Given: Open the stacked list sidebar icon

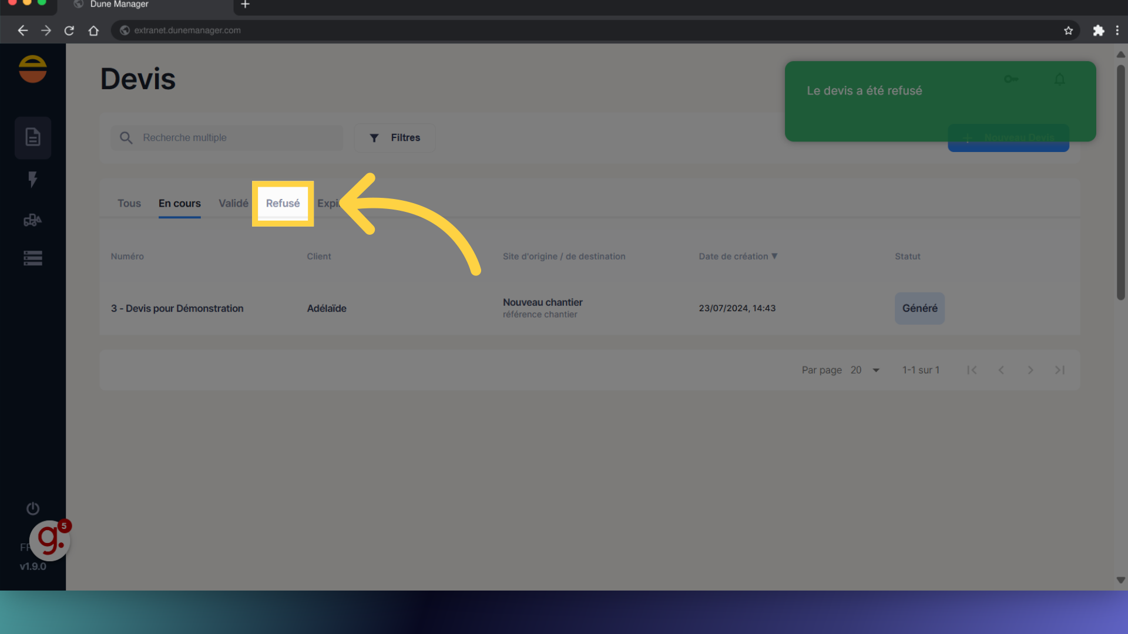Looking at the screenshot, I should [x=33, y=258].
